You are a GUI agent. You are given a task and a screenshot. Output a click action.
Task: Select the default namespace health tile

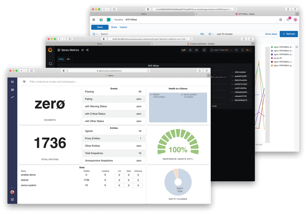pyautogui.click(x=164, y=107)
